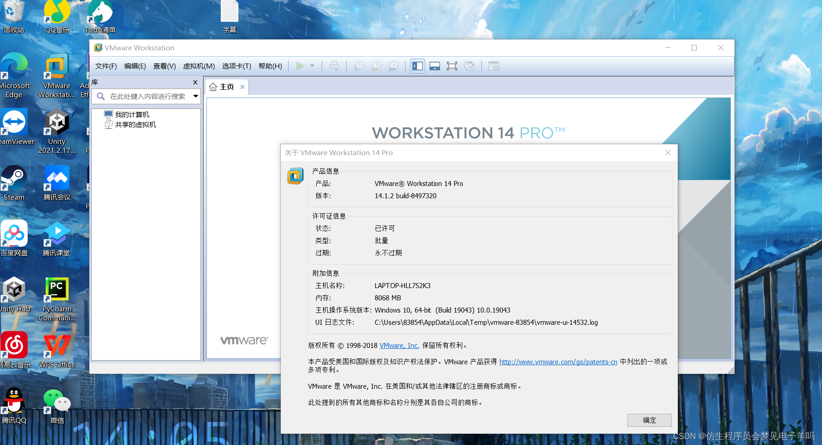Viewport: 822px width, 445px height.
Task: Click memory value 8068 MB
Action: 388,298
